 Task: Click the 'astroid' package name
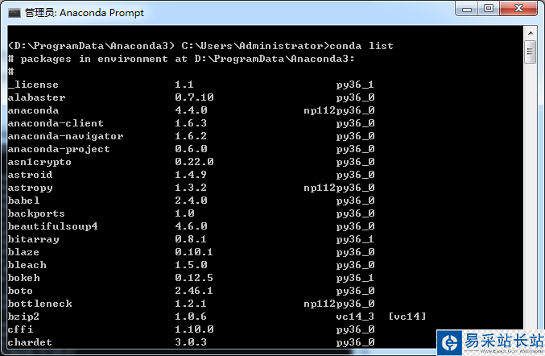(x=31, y=175)
